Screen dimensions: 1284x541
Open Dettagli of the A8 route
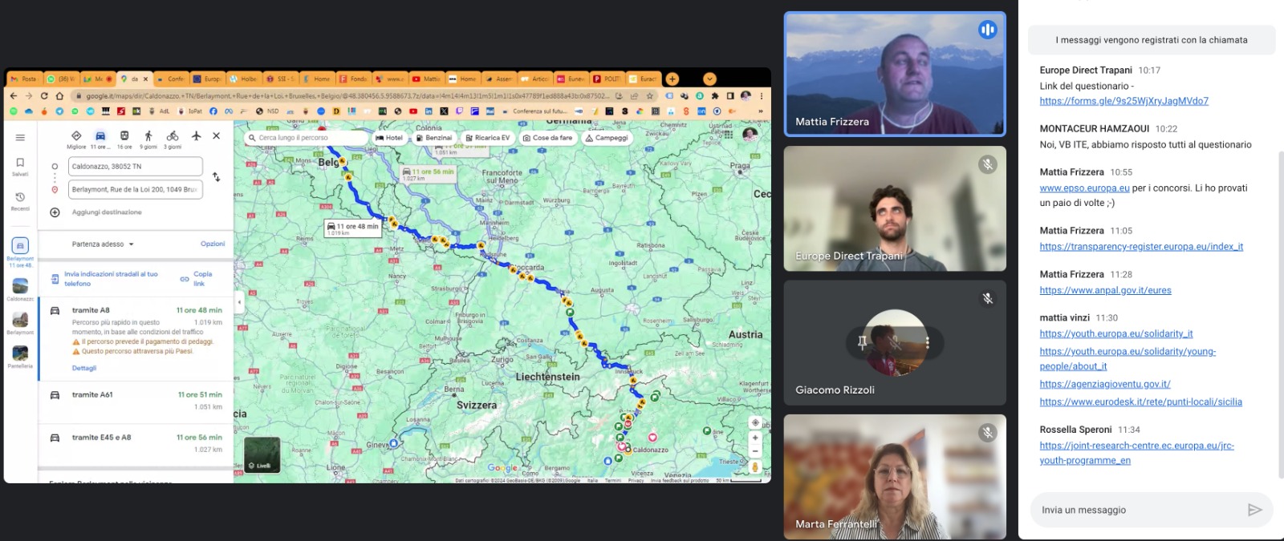pos(84,368)
